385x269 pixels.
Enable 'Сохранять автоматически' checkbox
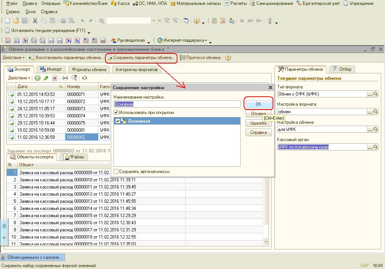point(116,172)
